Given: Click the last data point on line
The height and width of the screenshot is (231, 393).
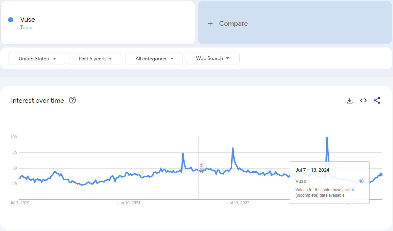Looking at the screenshot, I should tap(381, 174).
